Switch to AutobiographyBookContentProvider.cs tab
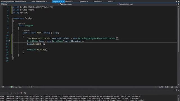Viewport: 180px width, 101px height. click(13, 2)
